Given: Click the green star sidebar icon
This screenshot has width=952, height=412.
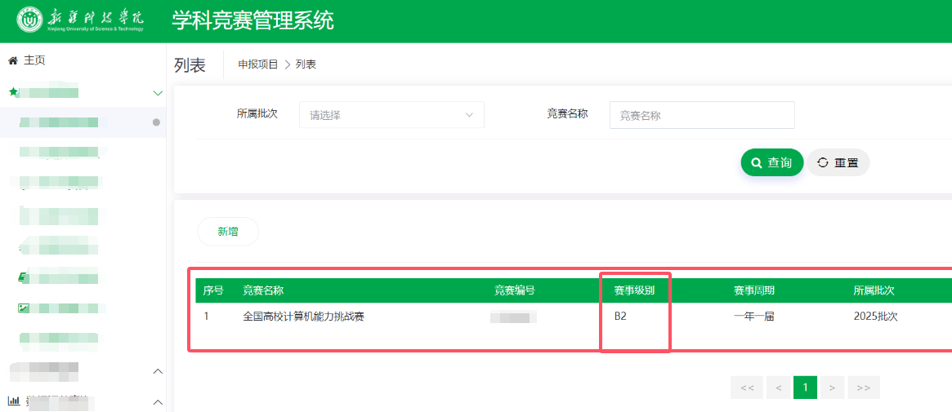Looking at the screenshot, I should (x=13, y=92).
